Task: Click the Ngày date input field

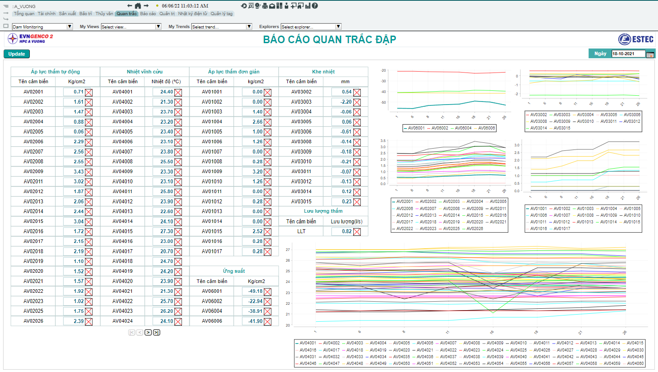Action: [x=628, y=54]
